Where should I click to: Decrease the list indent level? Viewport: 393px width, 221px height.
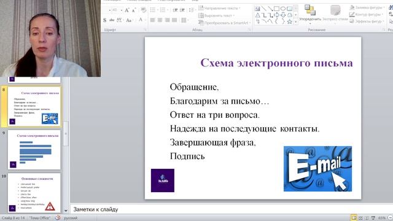pos(175,10)
